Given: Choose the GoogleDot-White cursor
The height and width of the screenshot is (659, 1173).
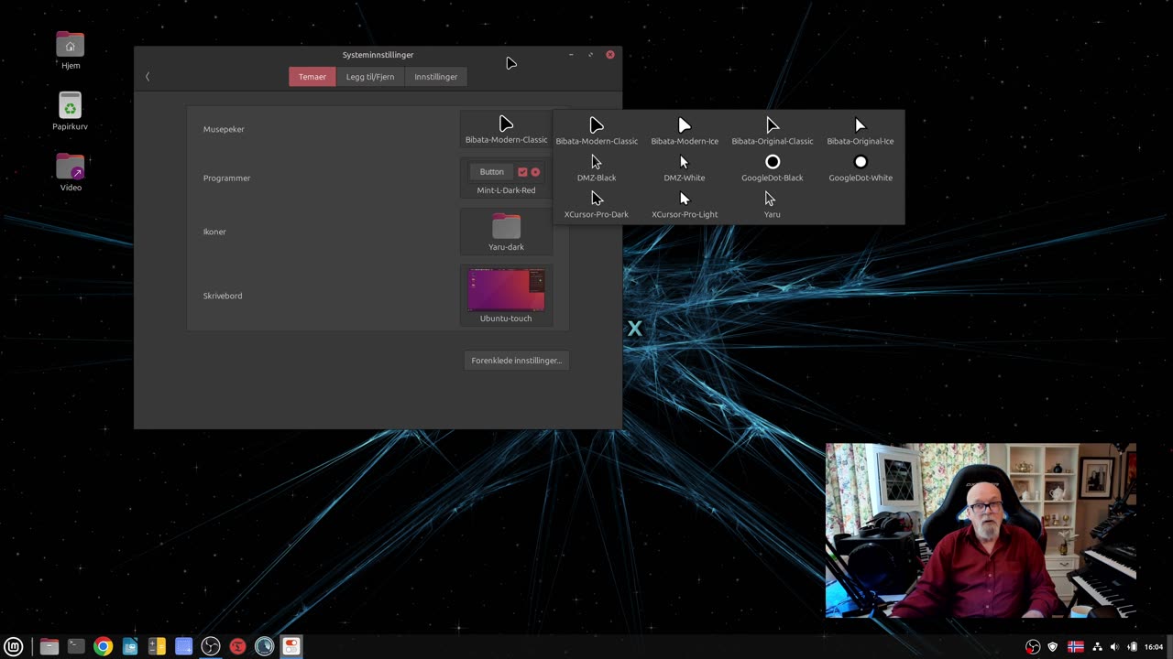Looking at the screenshot, I should [x=860, y=168].
